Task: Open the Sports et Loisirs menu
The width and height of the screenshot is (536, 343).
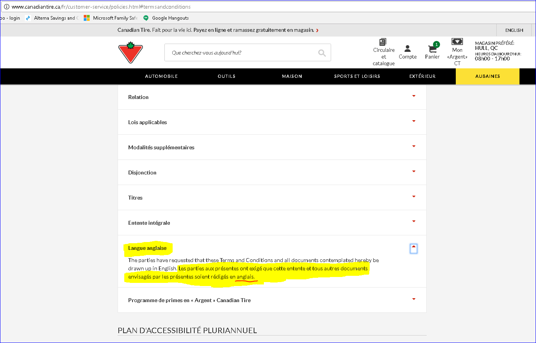Action: (357, 76)
